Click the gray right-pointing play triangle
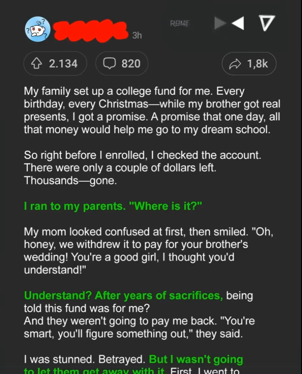 tap(220, 23)
